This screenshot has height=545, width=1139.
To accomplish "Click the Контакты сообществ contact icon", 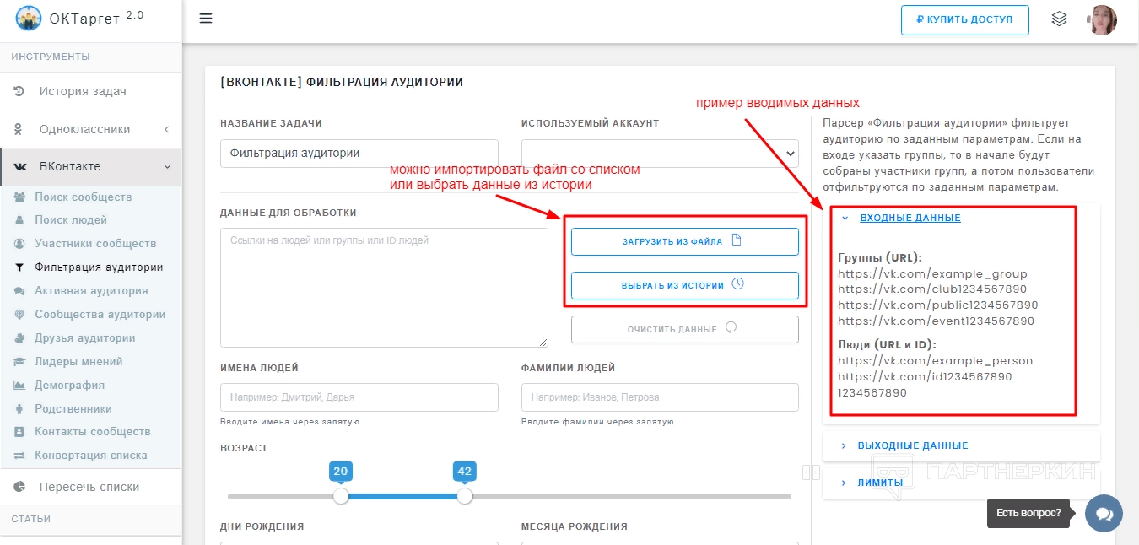I will (x=19, y=432).
